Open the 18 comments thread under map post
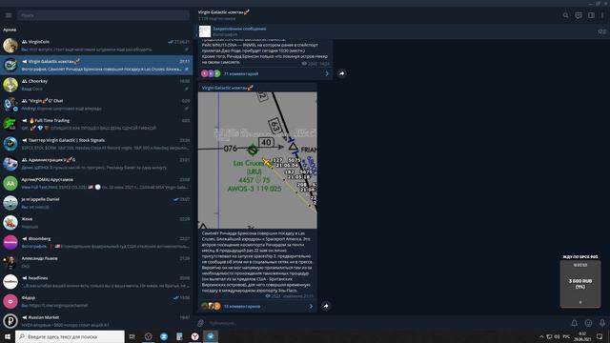Image resolution: width=610 pixels, height=343 pixels. [242, 307]
